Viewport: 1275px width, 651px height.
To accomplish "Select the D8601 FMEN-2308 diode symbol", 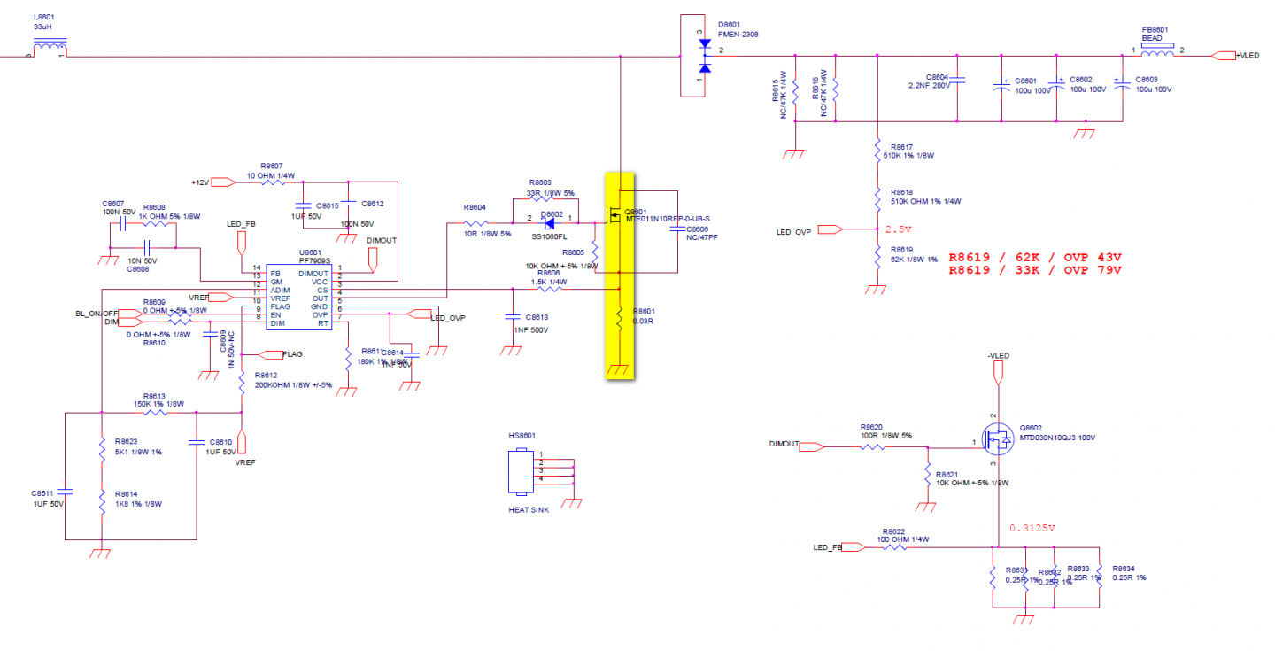I will 705,55.
